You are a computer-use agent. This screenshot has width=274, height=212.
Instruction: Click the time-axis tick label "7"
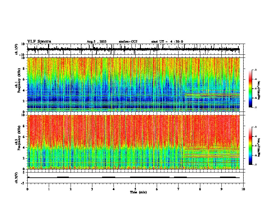[179, 189]
